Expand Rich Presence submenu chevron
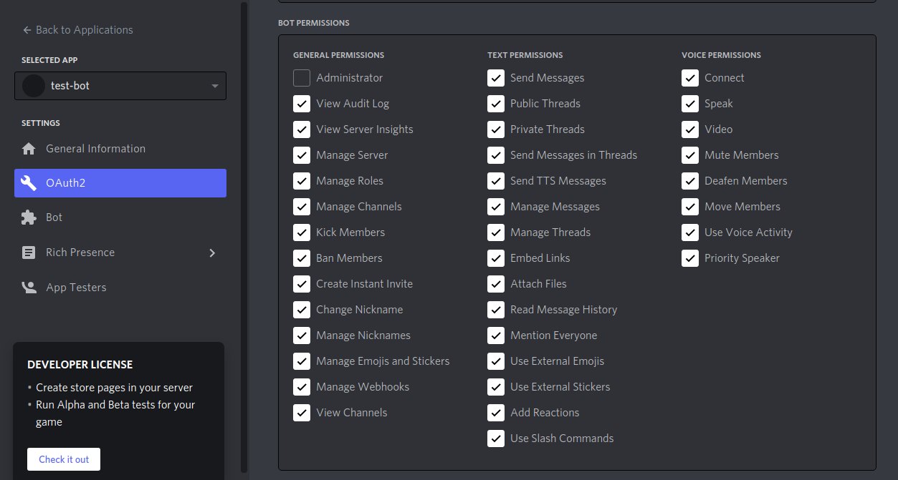 tap(212, 253)
